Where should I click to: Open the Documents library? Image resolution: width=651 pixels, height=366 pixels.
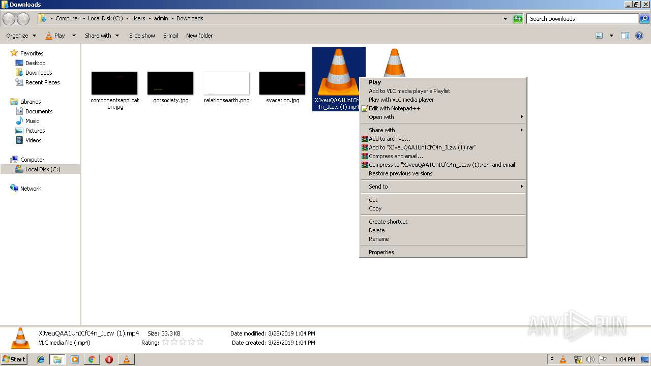(x=39, y=111)
